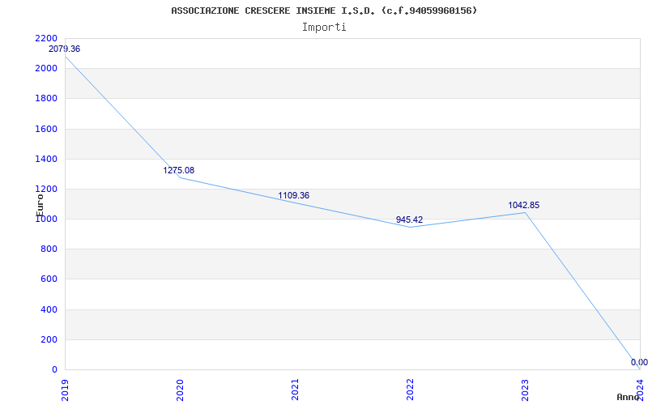The width and height of the screenshot is (648, 405).
Task: Click the 2020 x-axis label
Action: (180, 390)
